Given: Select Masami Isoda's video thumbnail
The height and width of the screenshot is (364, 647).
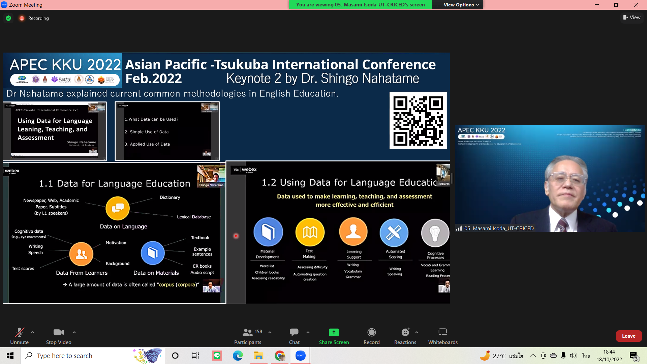Looking at the screenshot, I should click(549, 178).
